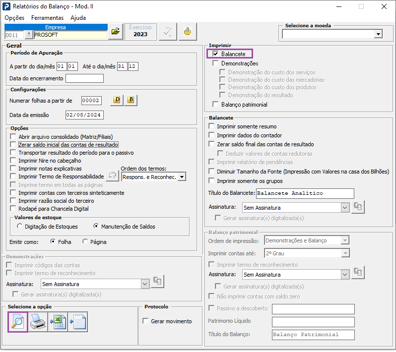Send report to printer icon
Screen dimensions: 396x352
(x=38, y=322)
